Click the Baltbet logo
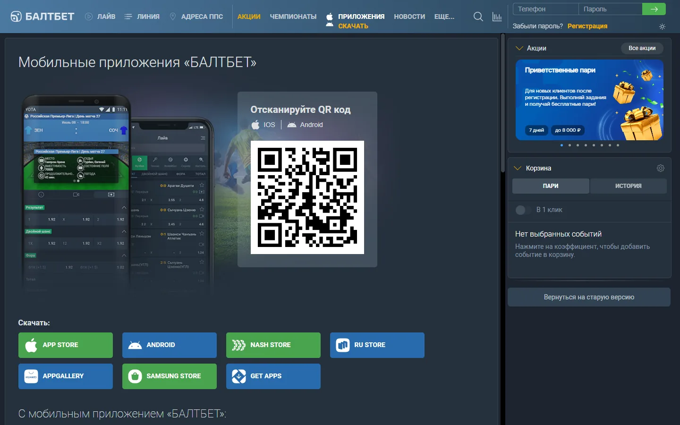Screen dimensions: 680x425 pyautogui.click(x=42, y=17)
